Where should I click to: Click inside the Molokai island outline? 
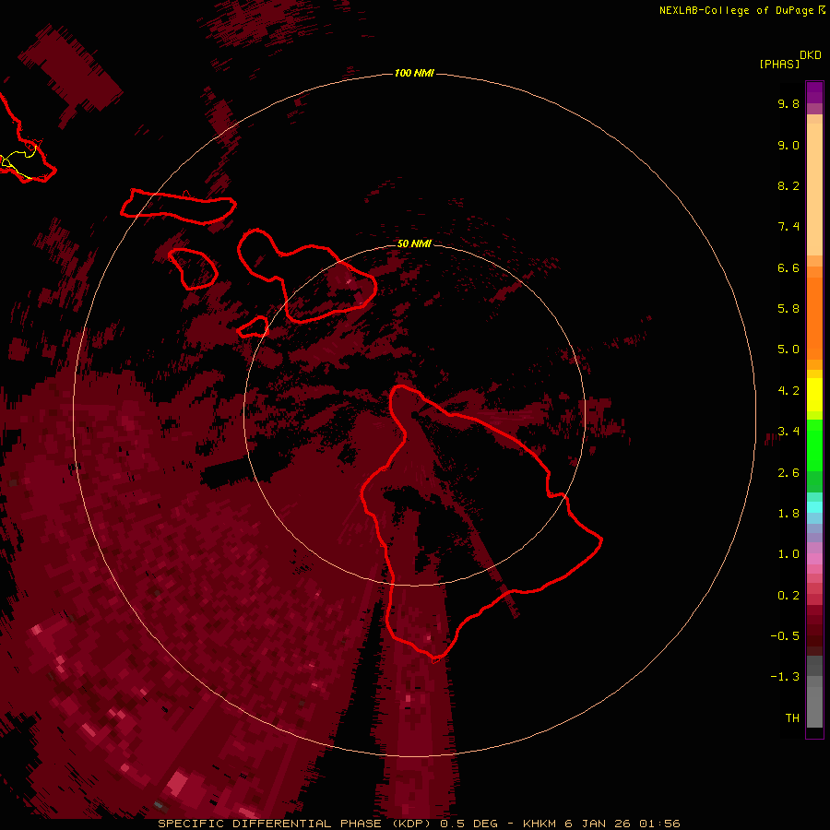[180, 207]
